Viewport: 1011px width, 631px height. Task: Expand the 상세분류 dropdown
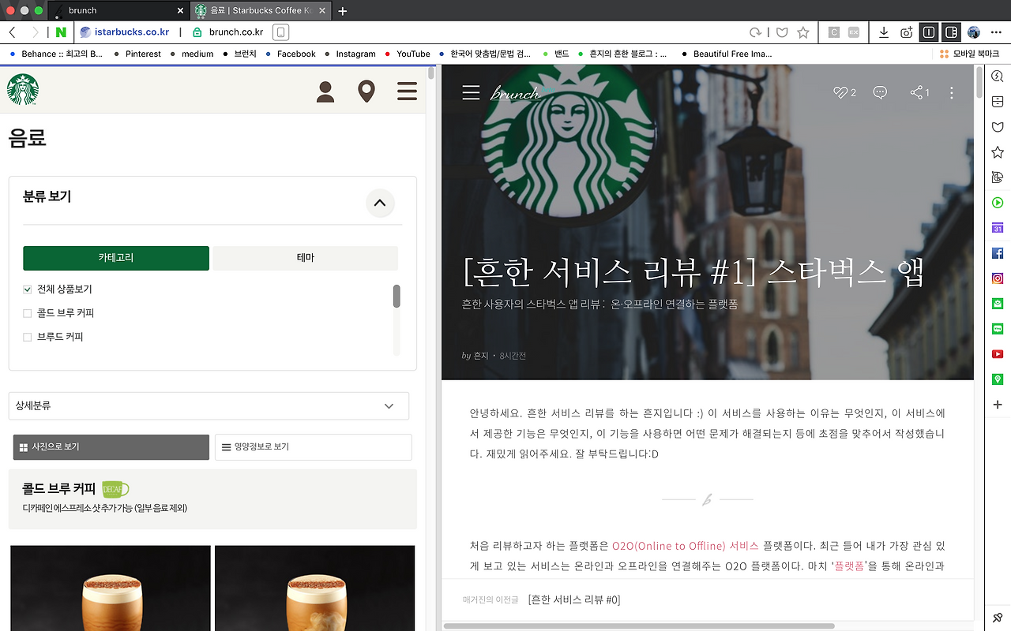(388, 405)
